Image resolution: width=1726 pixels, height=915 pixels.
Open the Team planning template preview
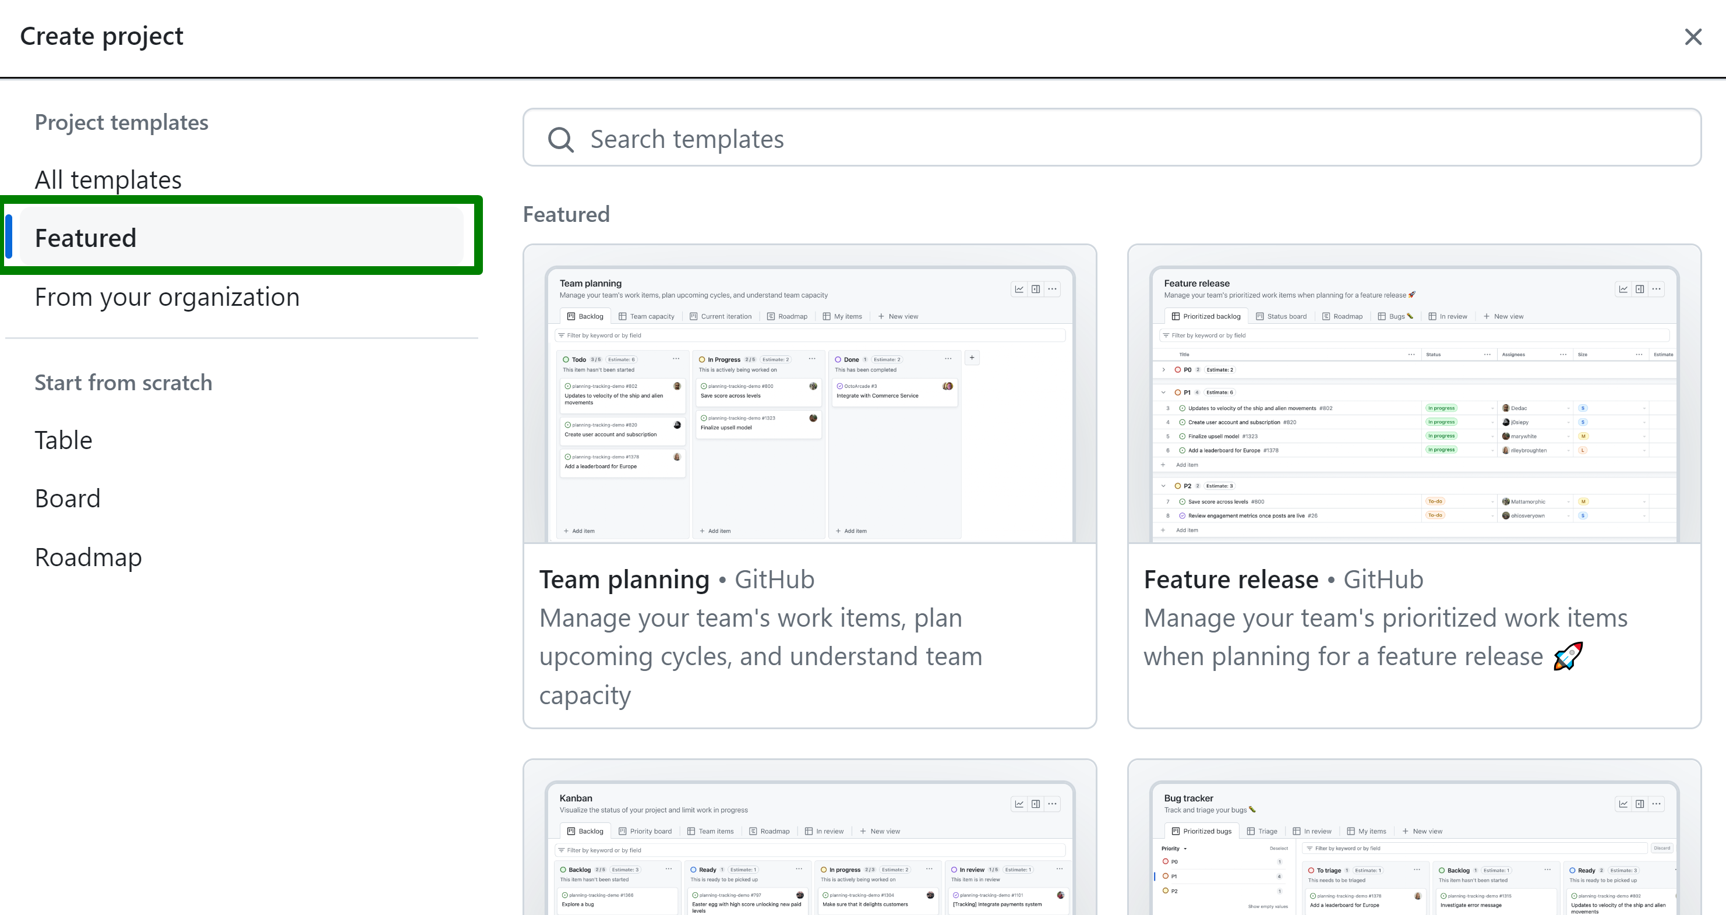809,394
